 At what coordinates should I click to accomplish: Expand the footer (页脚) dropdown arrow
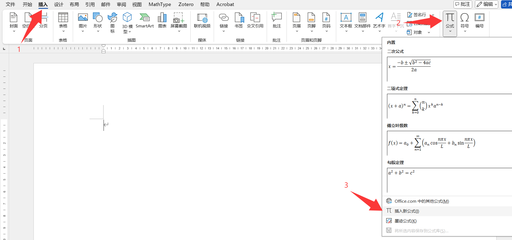pyautogui.click(x=311, y=31)
